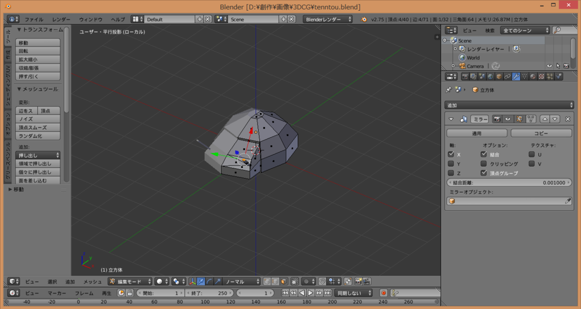The height and width of the screenshot is (309, 581).
Task: Open the 追加 add modifier dropdown
Action: pos(509,105)
